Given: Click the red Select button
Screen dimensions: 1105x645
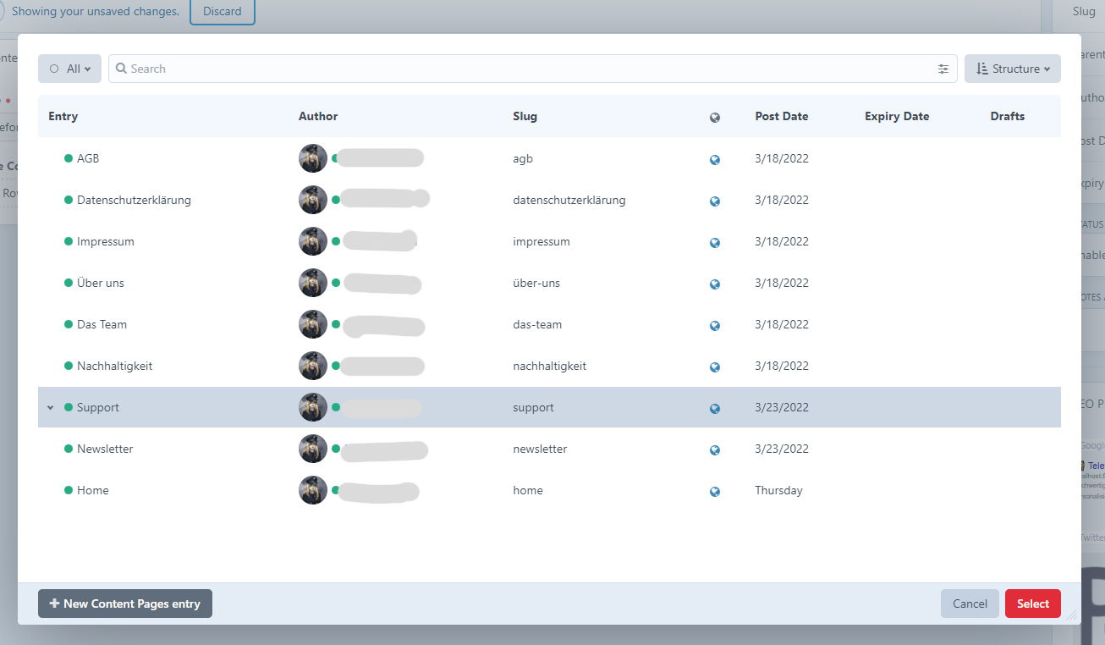Looking at the screenshot, I should [1032, 604].
